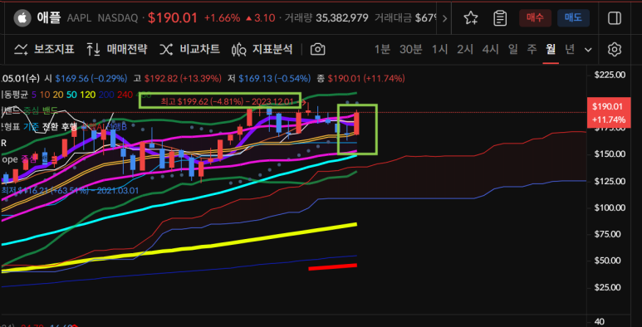The image size is (642, 327).
Task: Capture chart with camera icon
Action: [318, 50]
